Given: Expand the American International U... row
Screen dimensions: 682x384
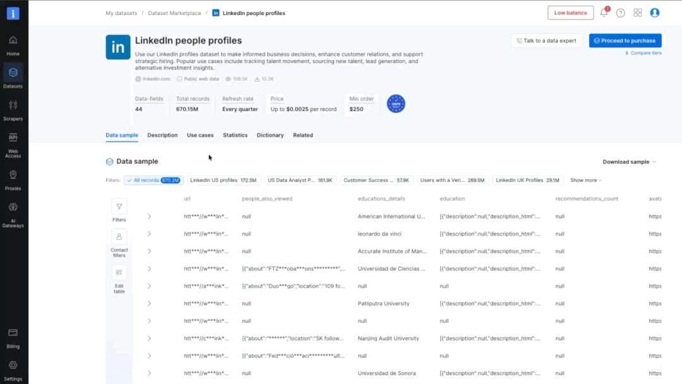Looking at the screenshot, I should pos(149,217).
